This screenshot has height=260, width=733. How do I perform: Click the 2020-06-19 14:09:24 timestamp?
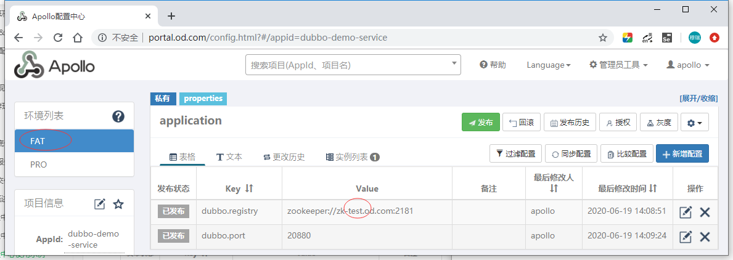(x=627, y=235)
